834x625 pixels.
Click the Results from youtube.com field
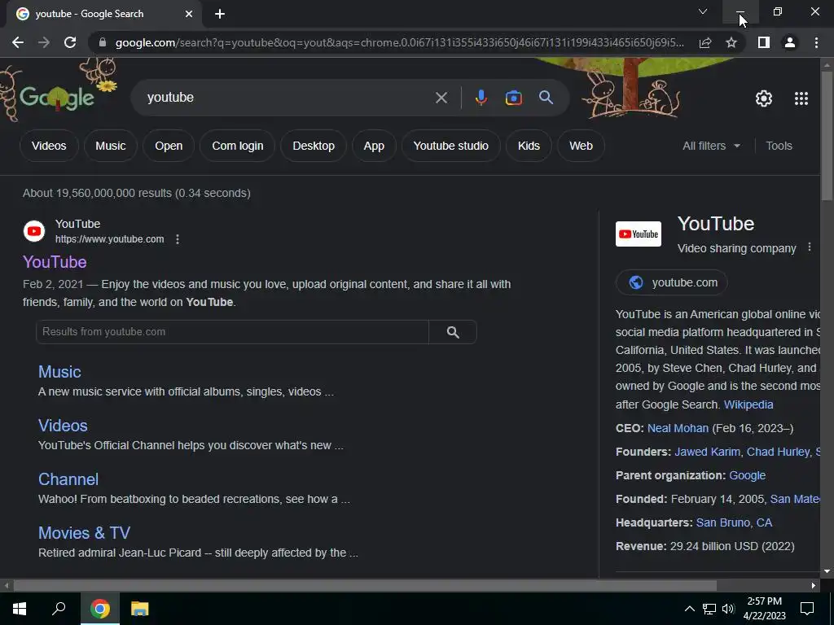[232, 332]
